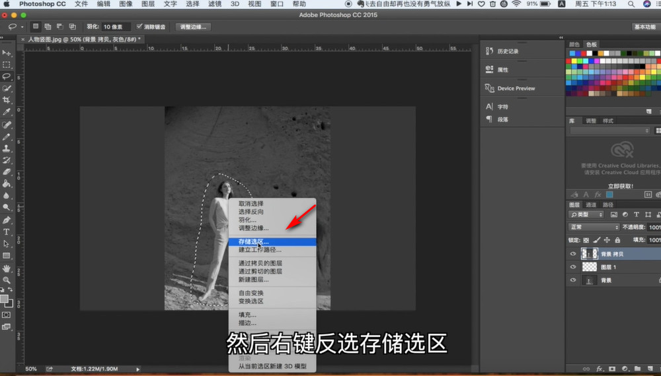Click the 调整边缘 button in options bar

pyautogui.click(x=193, y=26)
